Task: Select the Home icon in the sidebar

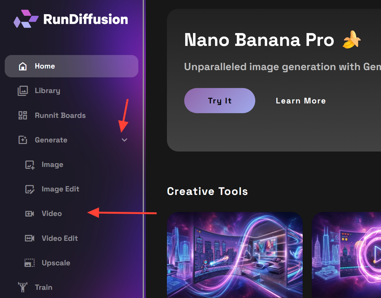Action: click(x=23, y=66)
